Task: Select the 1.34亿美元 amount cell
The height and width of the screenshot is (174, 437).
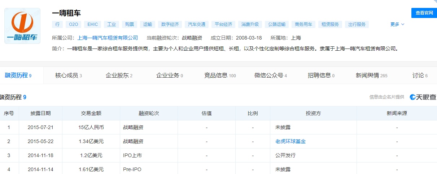Action: [x=91, y=142]
